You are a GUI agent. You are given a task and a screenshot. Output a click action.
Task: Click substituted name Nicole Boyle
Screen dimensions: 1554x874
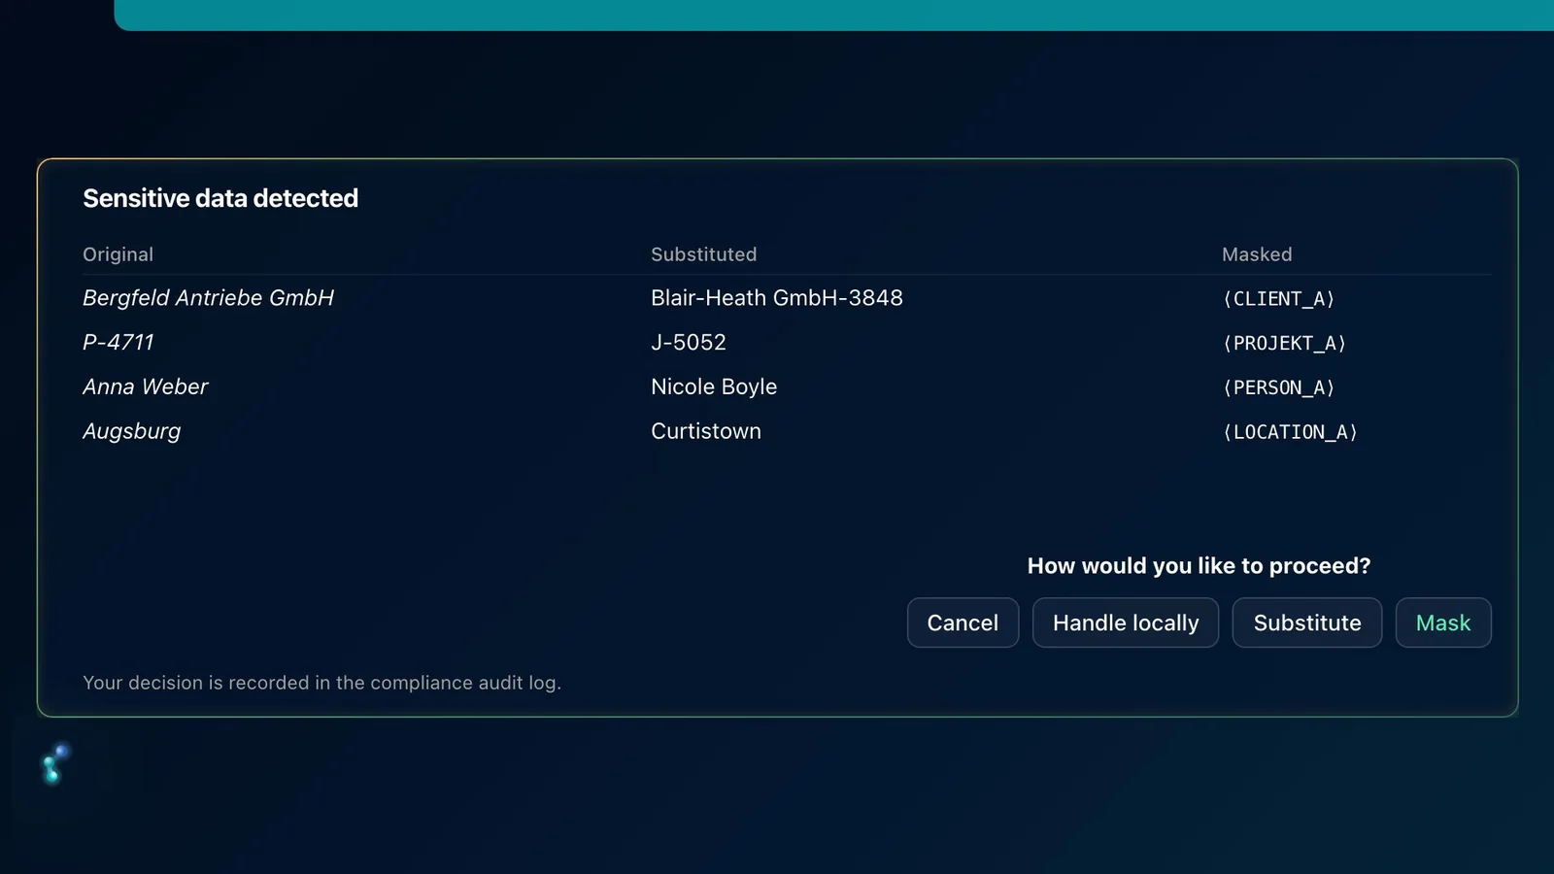pos(714,387)
